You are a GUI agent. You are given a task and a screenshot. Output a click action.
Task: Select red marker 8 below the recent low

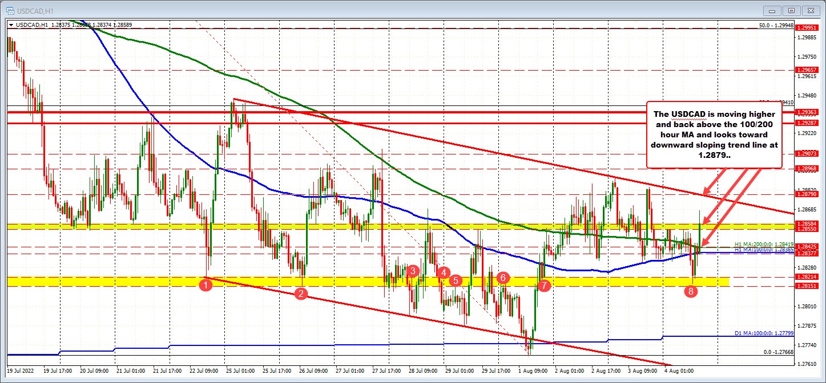(691, 291)
